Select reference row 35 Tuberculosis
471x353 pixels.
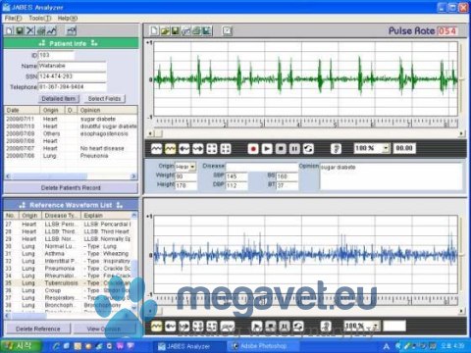tap(68, 283)
